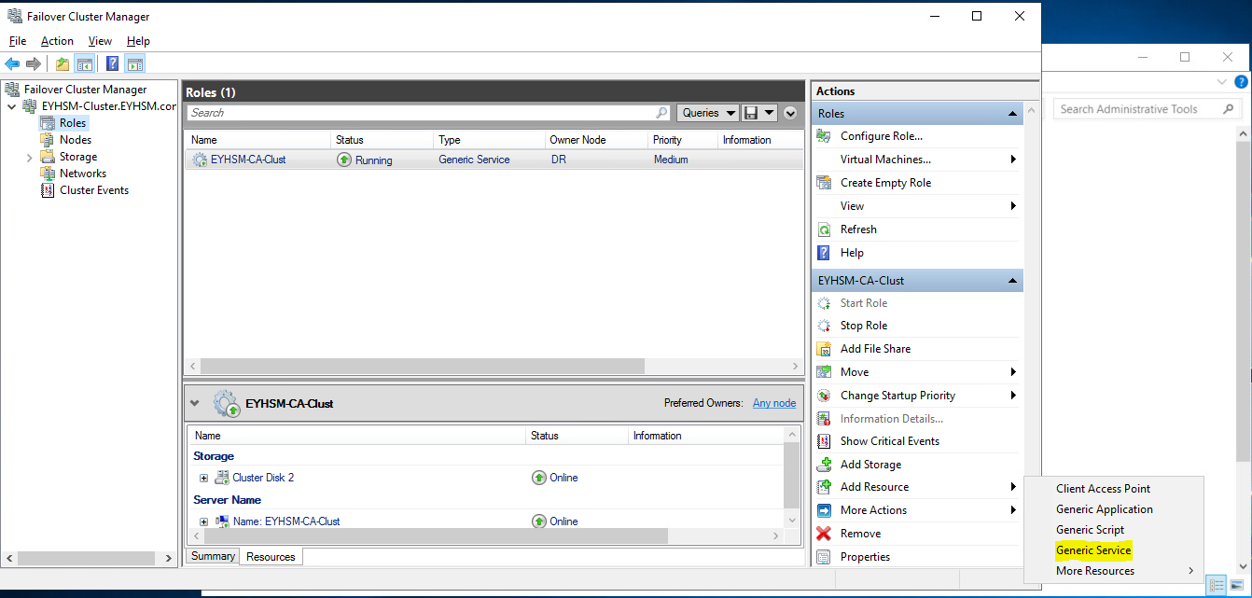The width and height of the screenshot is (1252, 598).
Task: Click the EYHSM-CA-Clust role gear icon in list
Action: pos(200,160)
